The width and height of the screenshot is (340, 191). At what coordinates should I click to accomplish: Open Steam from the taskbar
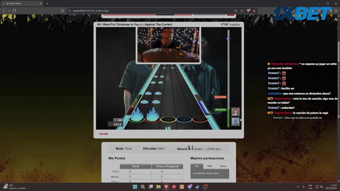197,187
